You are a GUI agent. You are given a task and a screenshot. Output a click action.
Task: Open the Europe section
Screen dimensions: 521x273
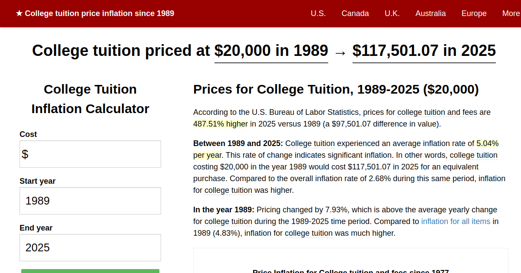[x=474, y=13]
